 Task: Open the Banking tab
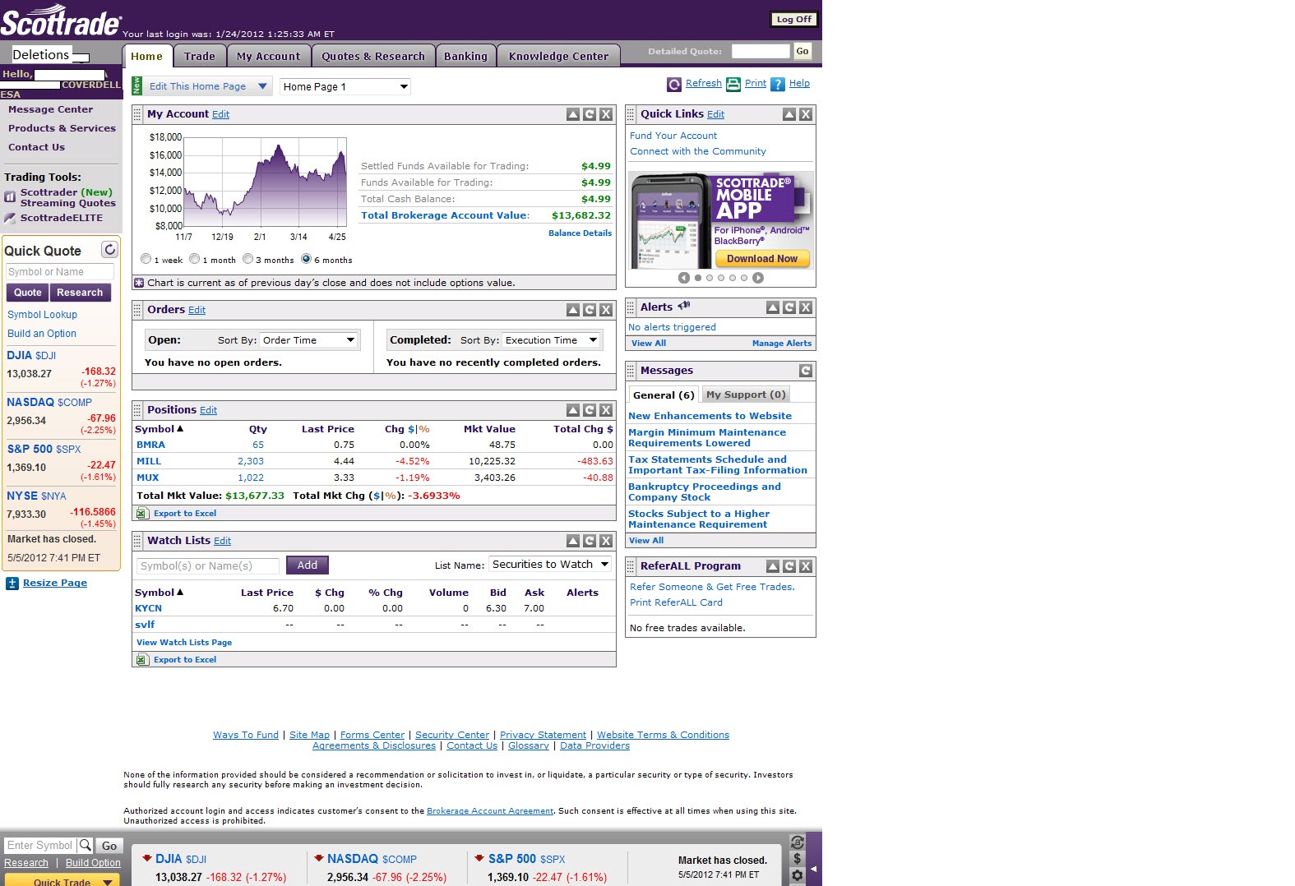point(465,56)
